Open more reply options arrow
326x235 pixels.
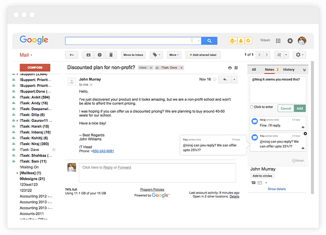tap(234, 79)
